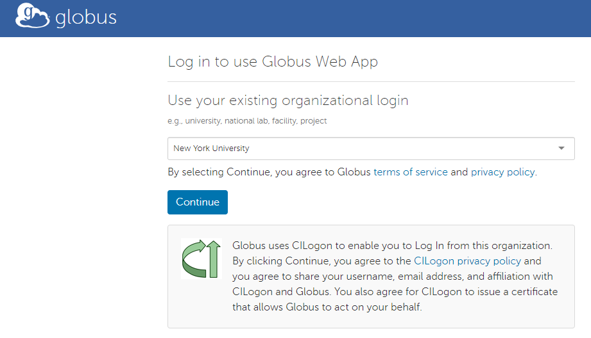Click the "Use your existing organizational login" subheading

(x=287, y=101)
